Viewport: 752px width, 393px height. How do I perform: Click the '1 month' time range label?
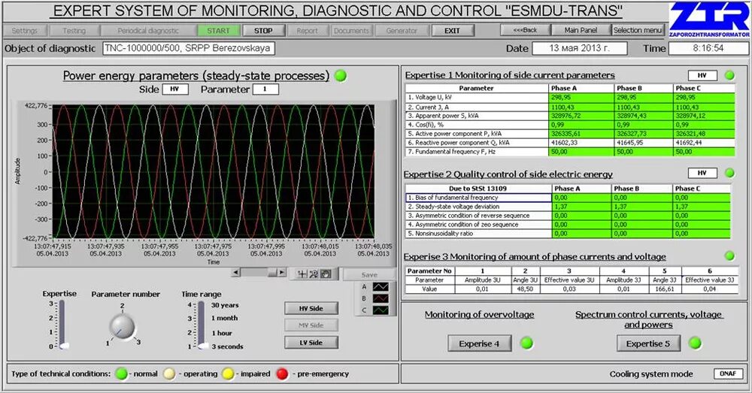pyautogui.click(x=224, y=318)
